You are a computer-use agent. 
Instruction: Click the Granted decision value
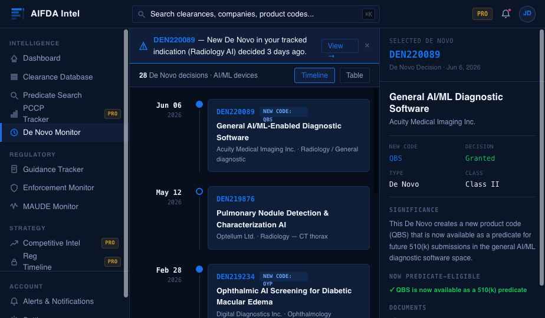(x=480, y=158)
